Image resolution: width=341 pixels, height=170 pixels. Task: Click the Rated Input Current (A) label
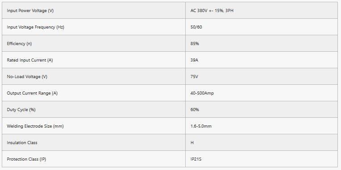[x=30, y=60]
